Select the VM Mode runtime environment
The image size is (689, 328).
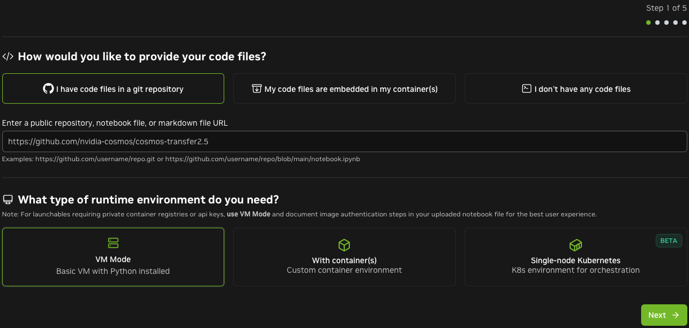[113, 257]
